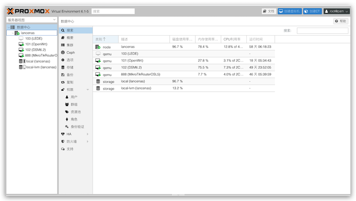356x201 pixels.
Task: Click the lancenas node icon in table
Action: tap(98, 47)
